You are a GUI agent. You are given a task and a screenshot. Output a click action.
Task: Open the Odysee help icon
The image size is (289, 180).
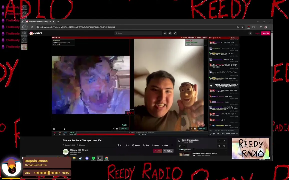[x=175, y=33]
